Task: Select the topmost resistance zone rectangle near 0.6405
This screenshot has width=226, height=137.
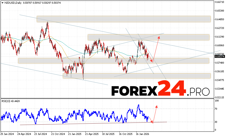Action: (x=123, y=19)
